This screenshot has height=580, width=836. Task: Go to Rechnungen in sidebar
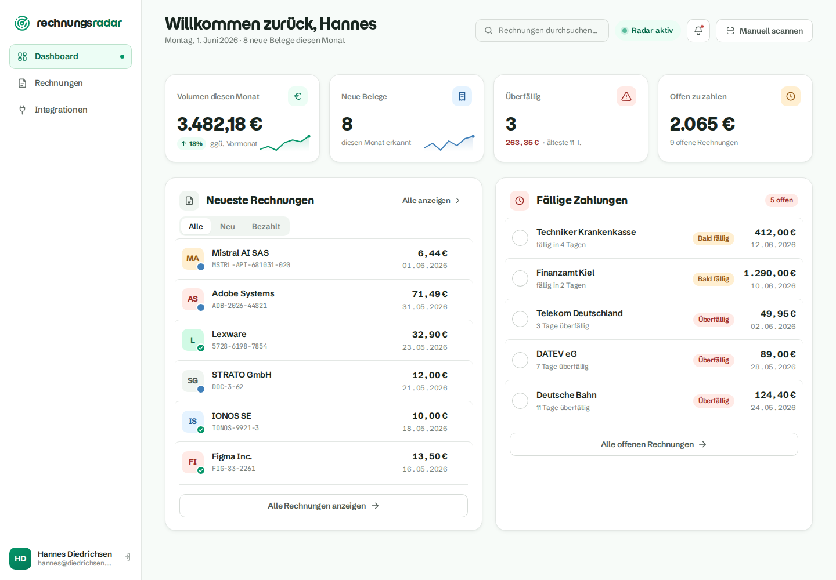pos(70,83)
